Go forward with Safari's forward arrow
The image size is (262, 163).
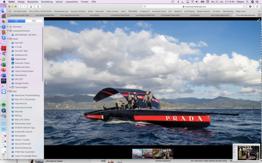pos(25,7)
